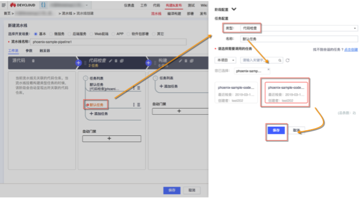Image resolution: width=362 pixels, height=200 pixels.
Task: Copy the 代码检查 stage with the duplicate icon
Action: pos(122,61)
